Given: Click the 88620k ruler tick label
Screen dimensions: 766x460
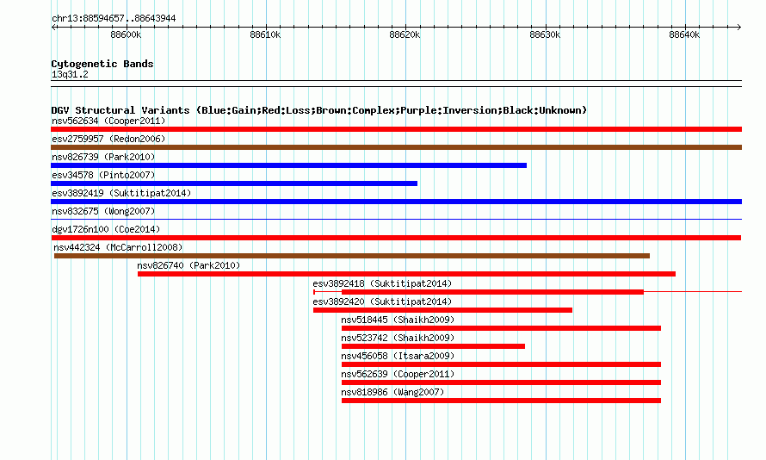Looking at the screenshot, I should 405,34.
